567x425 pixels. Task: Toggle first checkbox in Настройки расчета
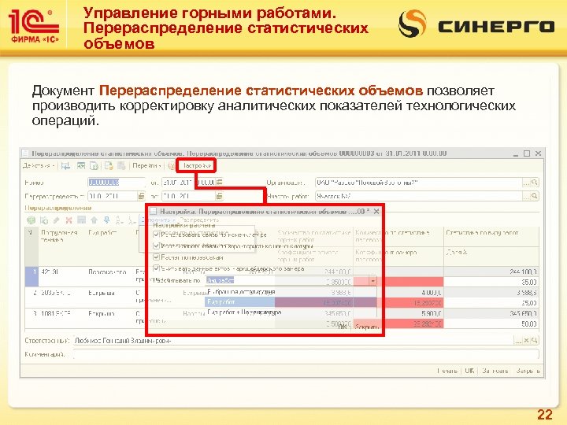[156, 235]
